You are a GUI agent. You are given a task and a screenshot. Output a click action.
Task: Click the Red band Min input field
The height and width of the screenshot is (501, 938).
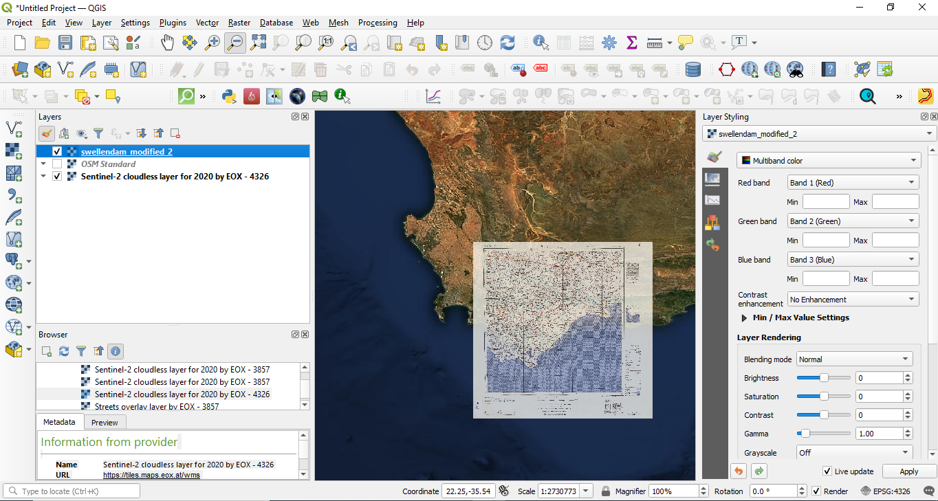tap(826, 202)
